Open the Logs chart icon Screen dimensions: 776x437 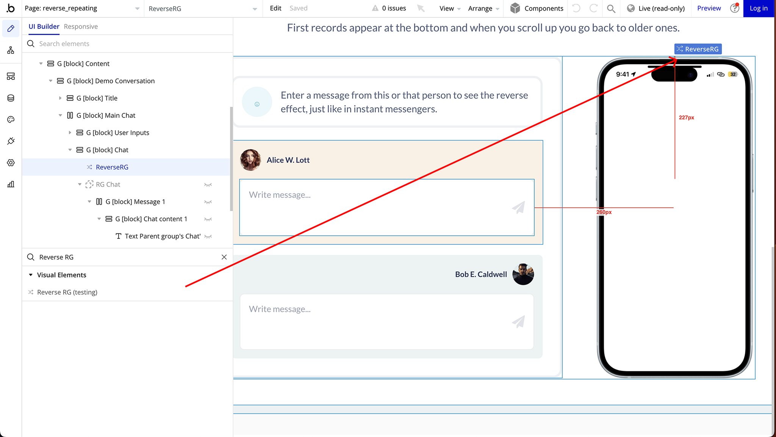point(11,184)
